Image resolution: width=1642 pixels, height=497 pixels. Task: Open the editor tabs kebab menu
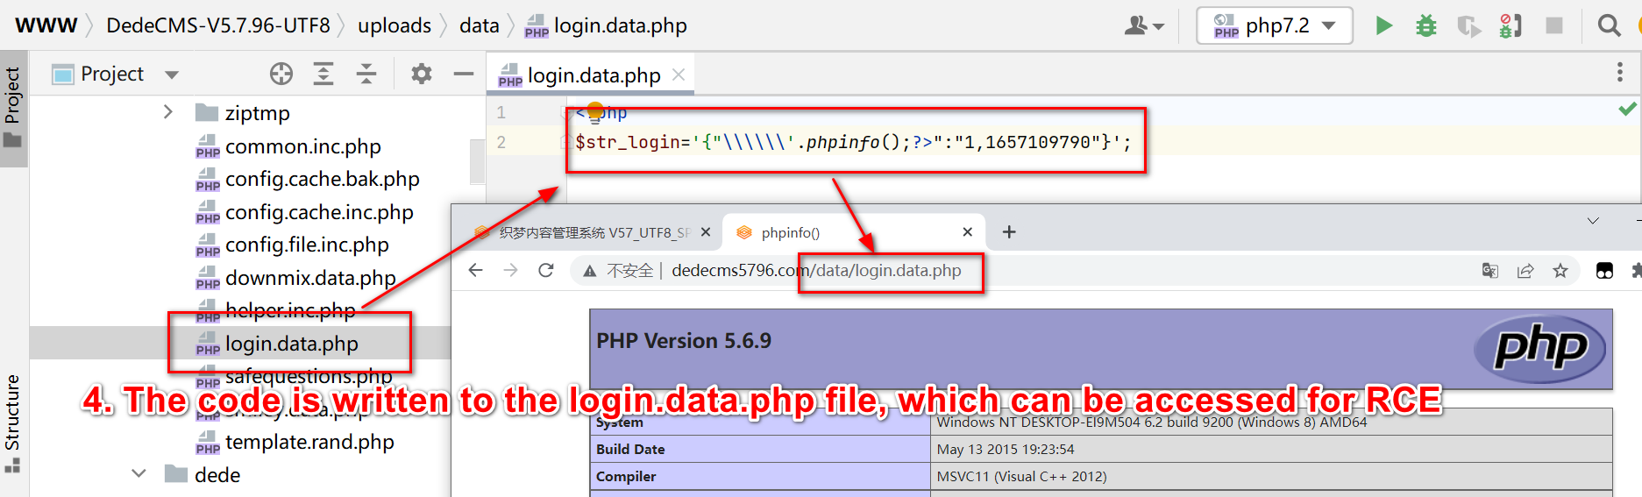pos(1620,73)
